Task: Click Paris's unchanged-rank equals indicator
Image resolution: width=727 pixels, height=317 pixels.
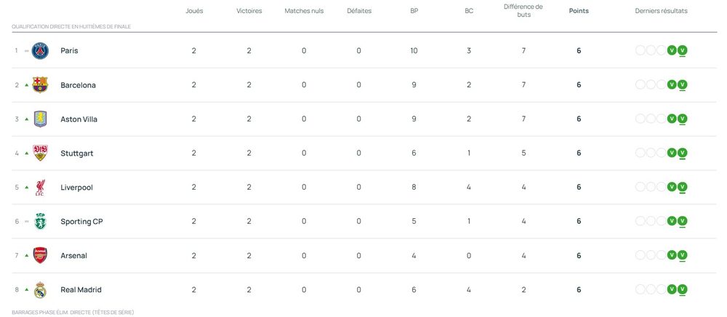Action: click(x=26, y=51)
